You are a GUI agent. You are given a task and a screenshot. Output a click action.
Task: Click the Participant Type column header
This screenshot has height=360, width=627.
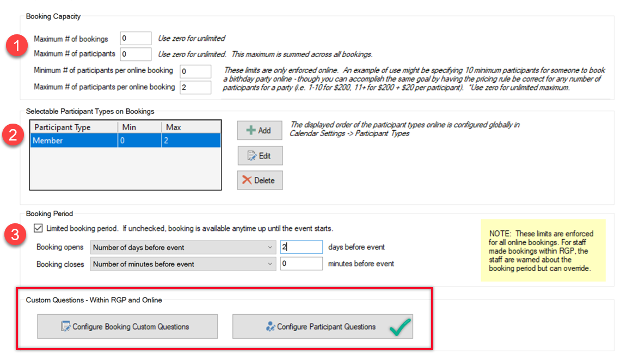coord(73,127)
